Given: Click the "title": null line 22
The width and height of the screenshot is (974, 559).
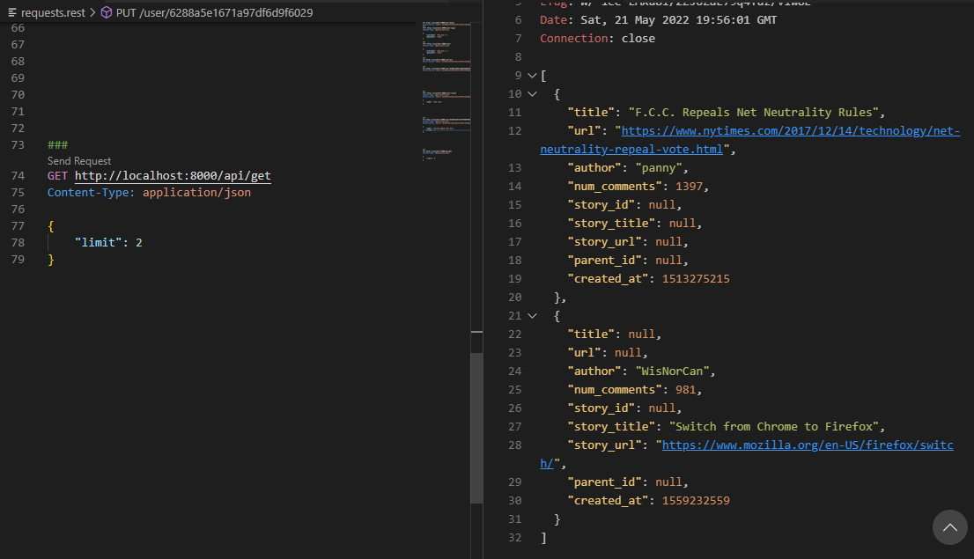Looking at the screenshot, I should 614,335.
